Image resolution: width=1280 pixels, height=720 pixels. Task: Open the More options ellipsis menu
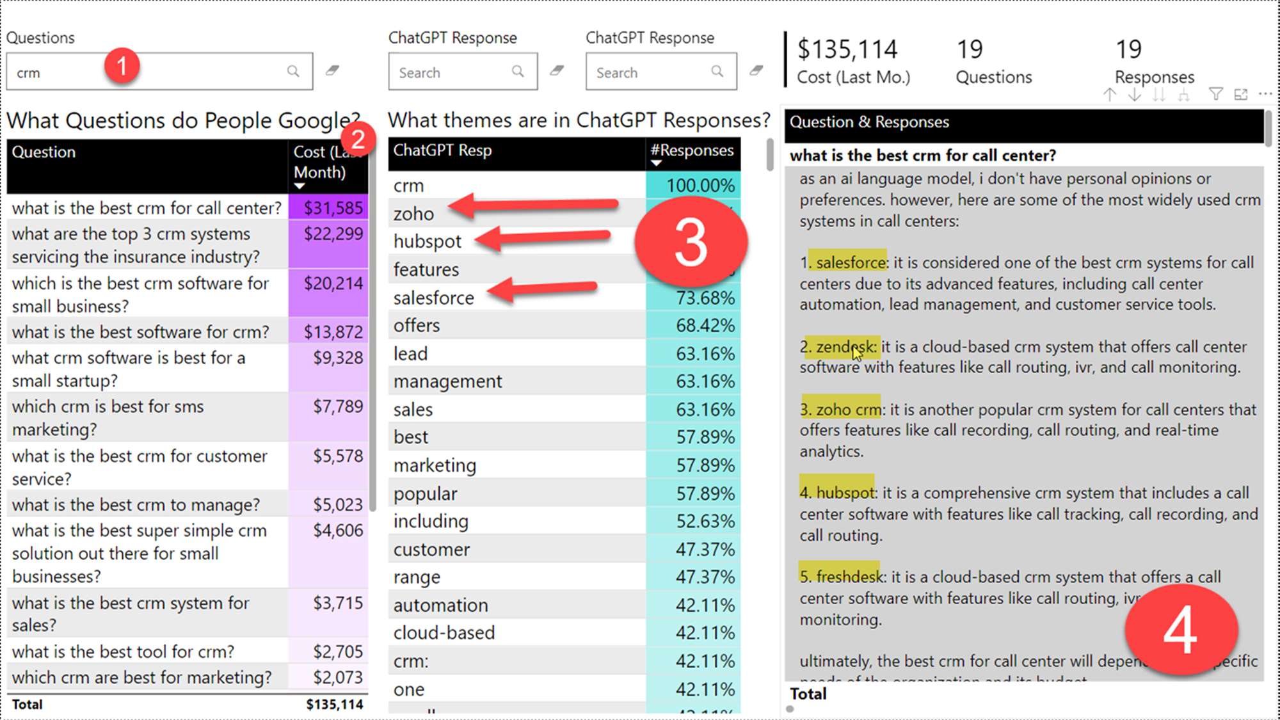(x=1265, y=94)
